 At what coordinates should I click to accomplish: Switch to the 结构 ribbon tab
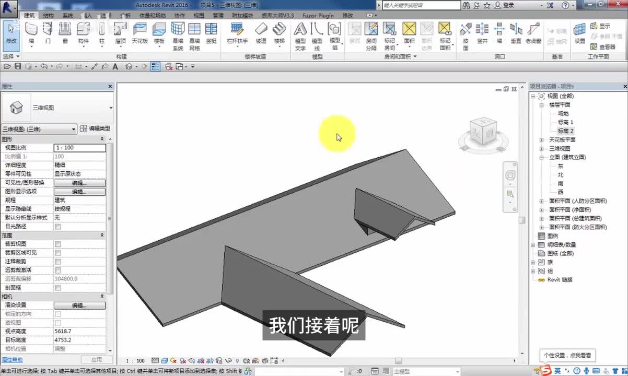pos(48,16)
